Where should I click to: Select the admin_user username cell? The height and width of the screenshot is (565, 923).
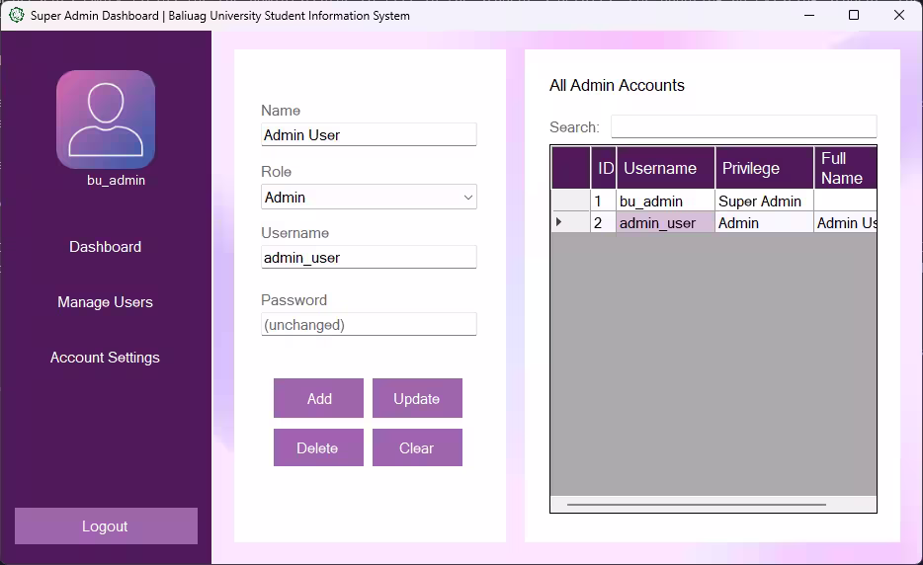coord(666,222)
